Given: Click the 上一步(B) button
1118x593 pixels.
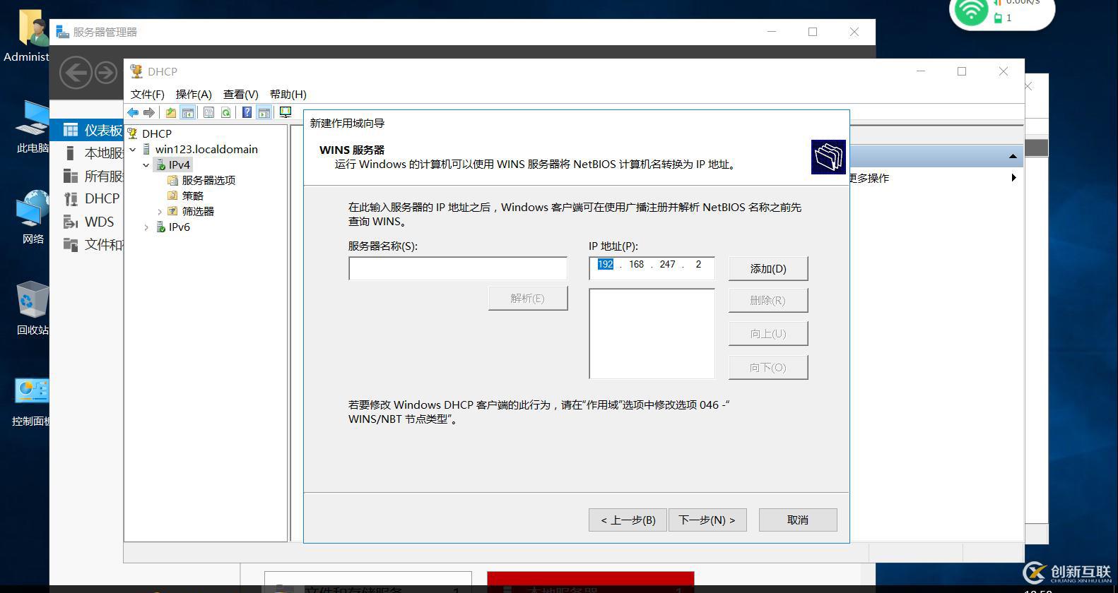Looking at the screenshot, I should pyautogui.click(x=628, y=520).
